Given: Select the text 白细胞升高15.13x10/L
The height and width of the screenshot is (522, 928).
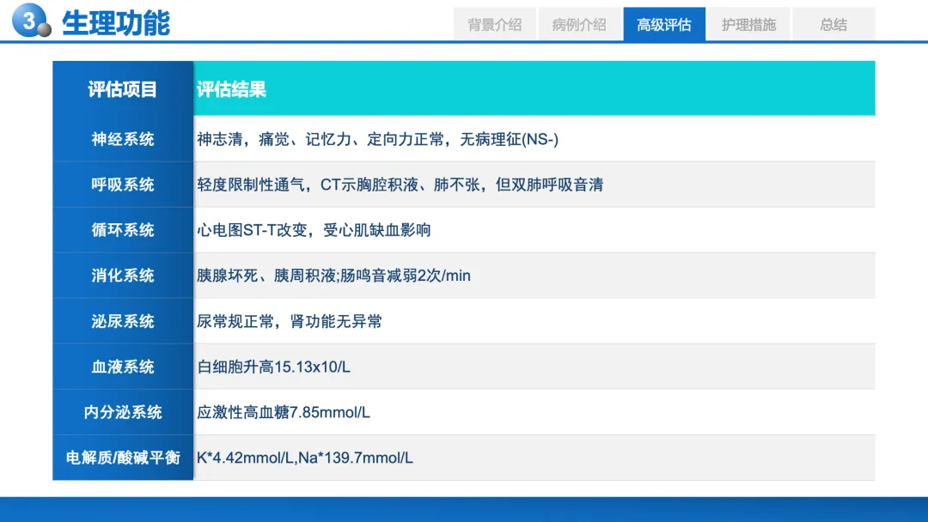Looking at the screenshot, I should [x=273, y=367].
